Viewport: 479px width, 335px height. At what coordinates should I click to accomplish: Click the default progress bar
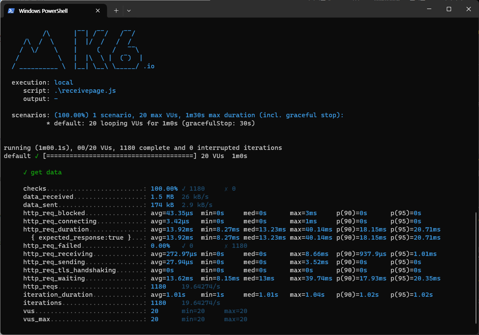tap(120, 156)
